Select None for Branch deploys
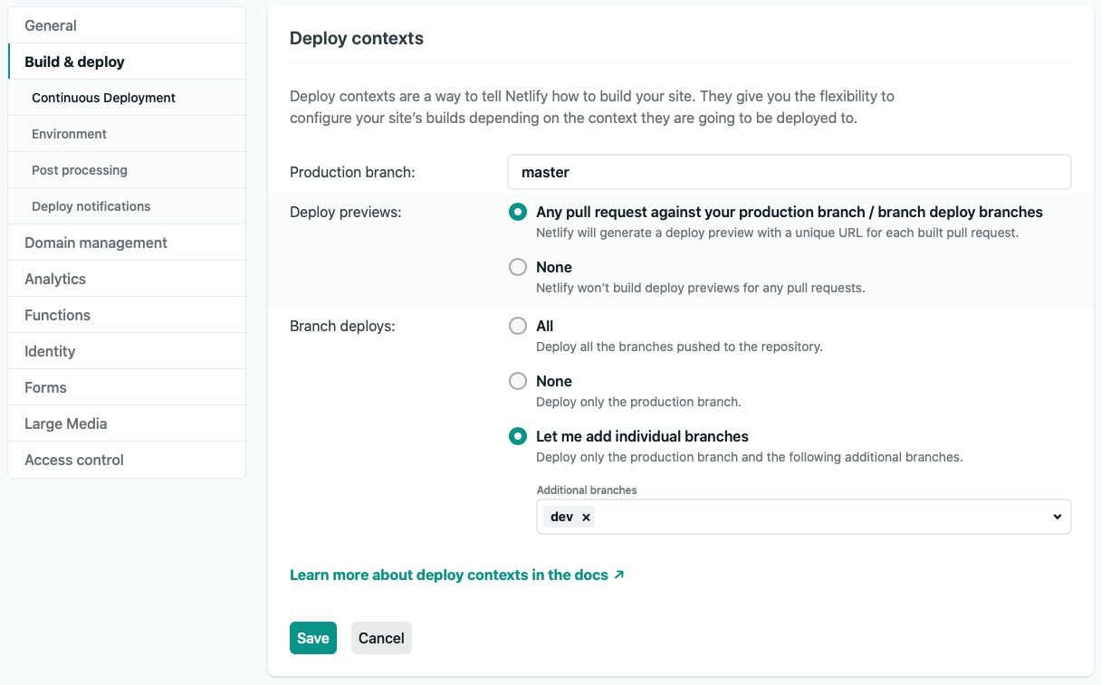 coord(518,381)
